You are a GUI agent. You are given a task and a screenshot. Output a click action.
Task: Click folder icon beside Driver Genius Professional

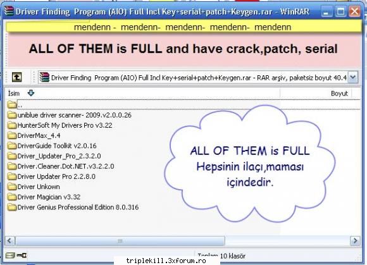(x=11, y=207)
